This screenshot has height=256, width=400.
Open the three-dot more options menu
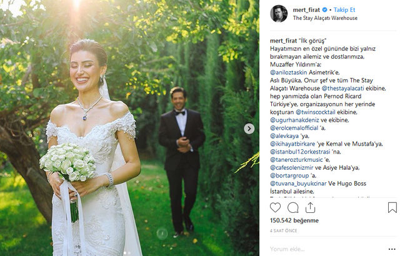[392, 249]
